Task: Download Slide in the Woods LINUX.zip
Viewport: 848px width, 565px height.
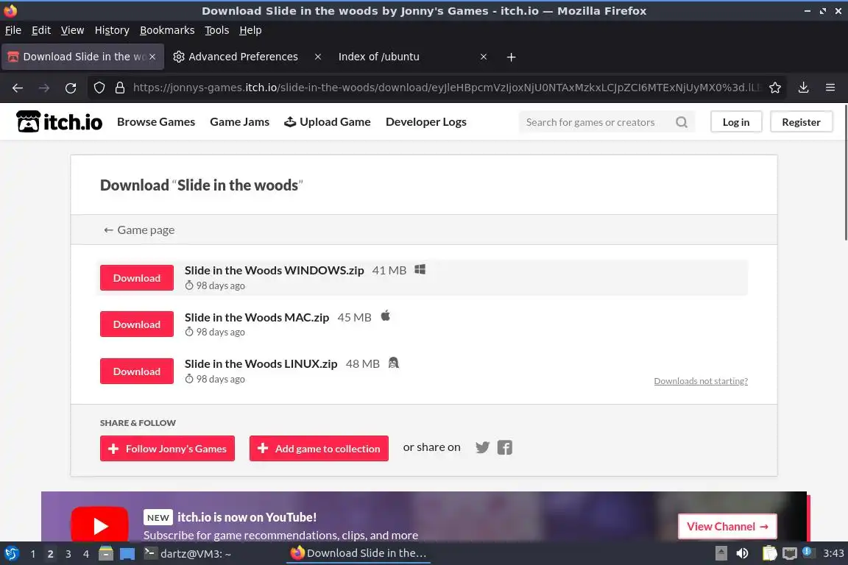Action: coord(137,372)
